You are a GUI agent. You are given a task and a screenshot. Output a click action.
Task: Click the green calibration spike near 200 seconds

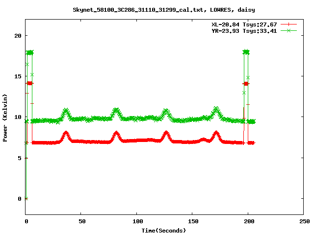click(x=246, y=52)
